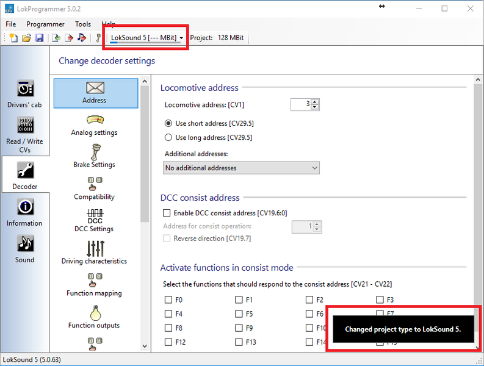Save the current project
The image size is (484, 366).
coord(40,38)
